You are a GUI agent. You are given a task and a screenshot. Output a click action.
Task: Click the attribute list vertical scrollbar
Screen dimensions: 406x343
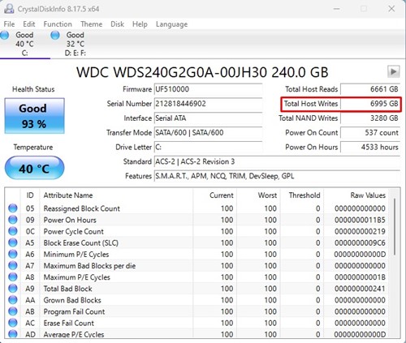(395, 226)
